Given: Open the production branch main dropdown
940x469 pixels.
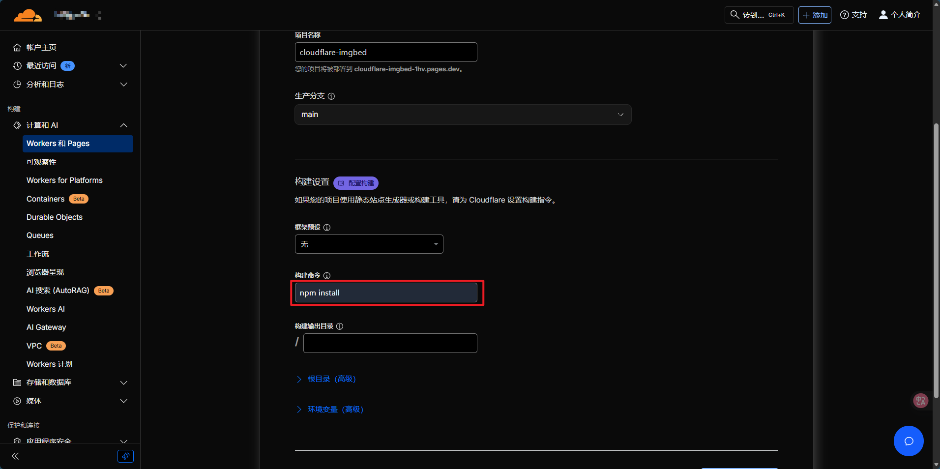Looking at the screenshot, I should pyautogui.click(x=463, y=115).
